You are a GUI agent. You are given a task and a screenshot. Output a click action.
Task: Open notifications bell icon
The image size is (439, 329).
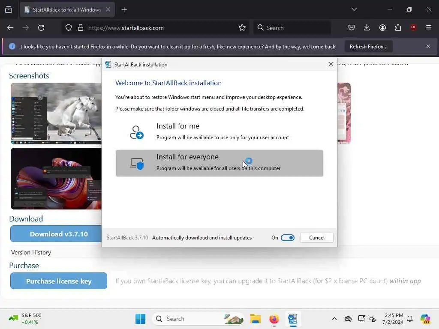pyautogui.click(x=410, y=319)
